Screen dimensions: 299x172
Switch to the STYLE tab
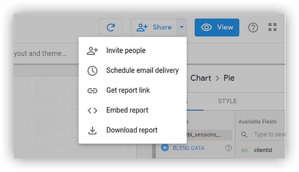pyautogui.click(x=227, y=101)
